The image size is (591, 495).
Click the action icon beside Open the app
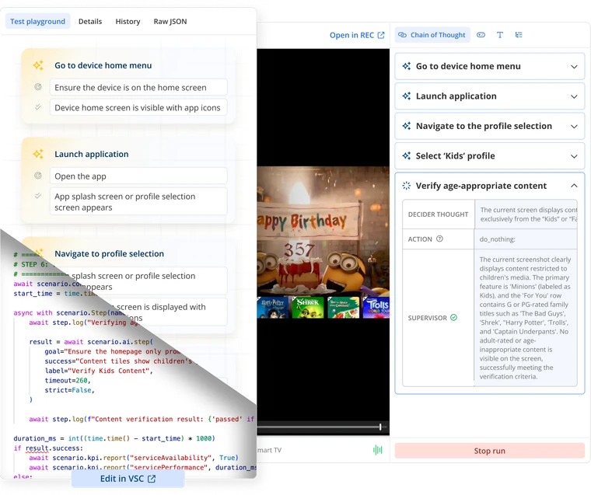[x=38, y=176]
